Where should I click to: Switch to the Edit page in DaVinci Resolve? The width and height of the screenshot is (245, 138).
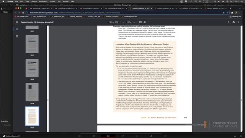(x=108, y=136)
